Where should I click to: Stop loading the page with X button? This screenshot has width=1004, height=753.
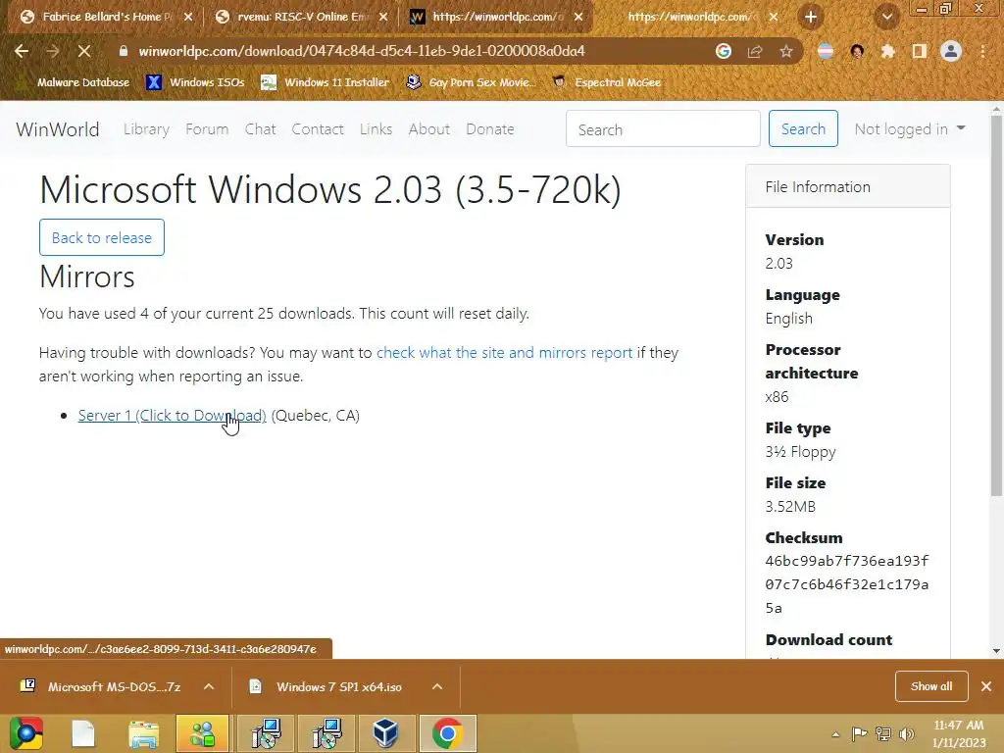tap(84, 51)
